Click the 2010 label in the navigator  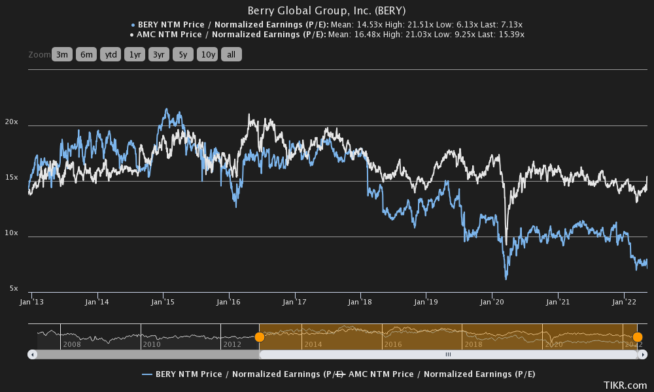point(152,344)
